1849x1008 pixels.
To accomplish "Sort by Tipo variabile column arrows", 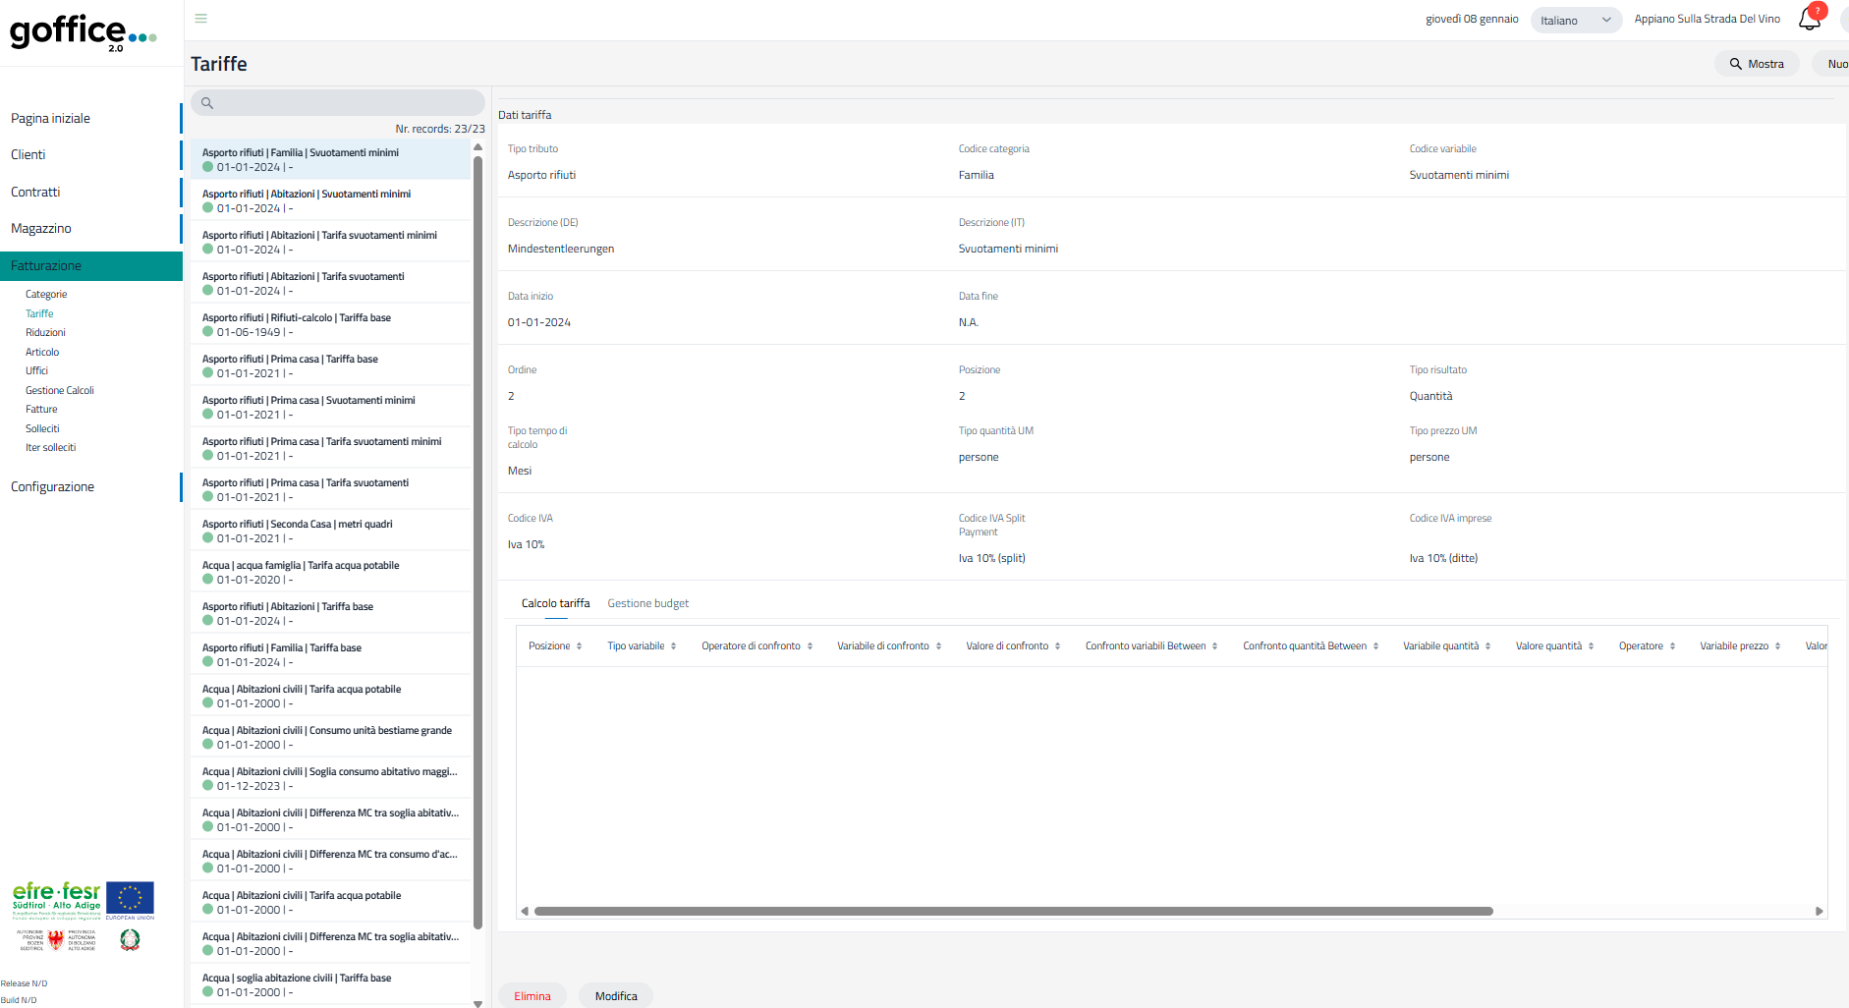I will click(673, 646).
